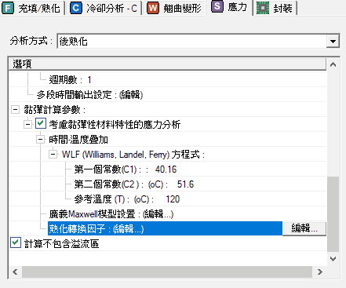Click the blue C cooling icon

[x=76, y=9]
